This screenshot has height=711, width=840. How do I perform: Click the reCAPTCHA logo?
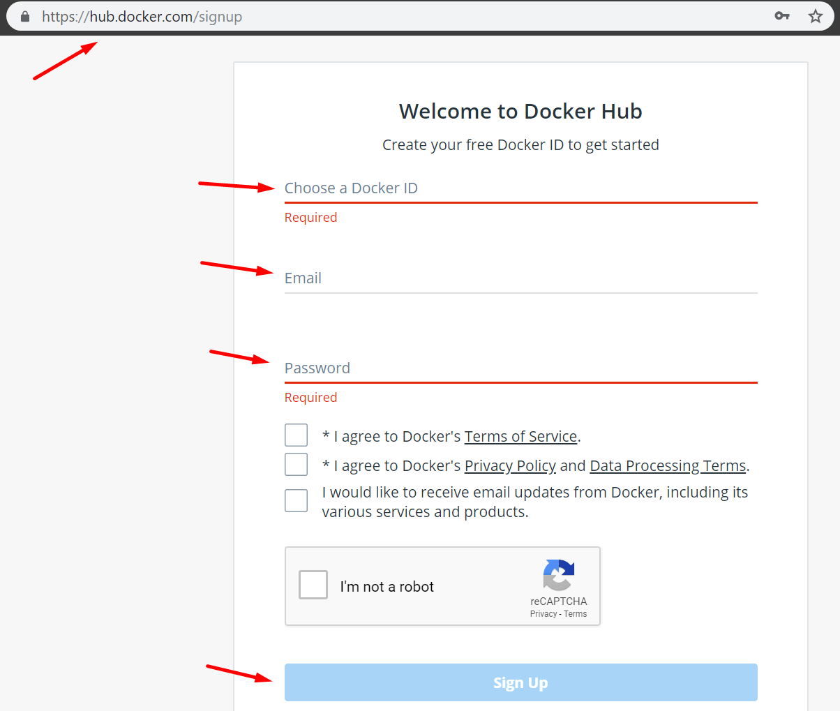559,576
